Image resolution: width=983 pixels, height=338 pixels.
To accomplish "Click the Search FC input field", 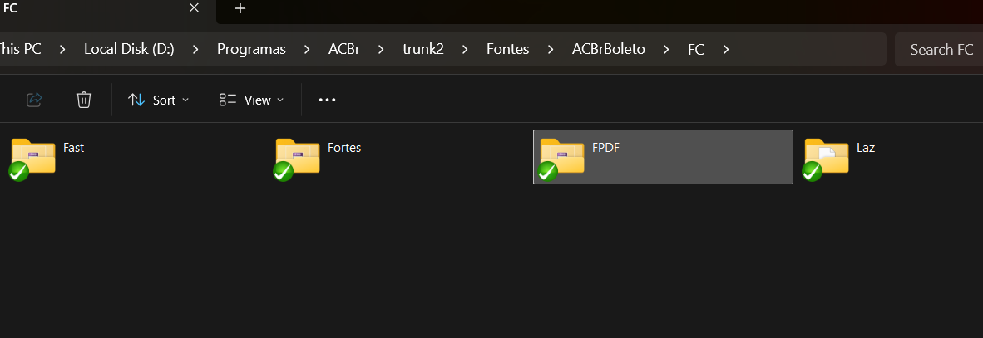I will point(938,50).
